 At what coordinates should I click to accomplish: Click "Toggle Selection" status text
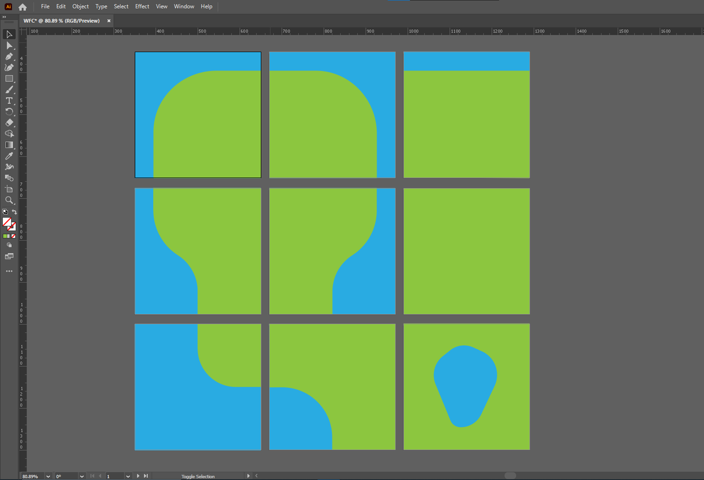coord(198,476)
